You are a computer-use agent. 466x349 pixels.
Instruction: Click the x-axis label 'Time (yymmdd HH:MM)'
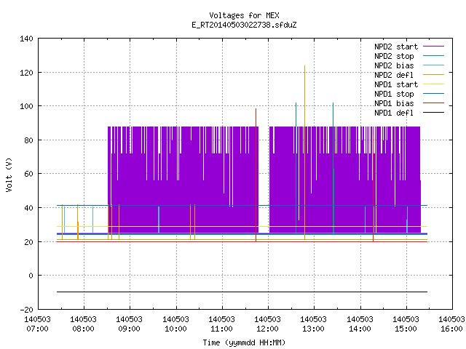coord(244,342)
